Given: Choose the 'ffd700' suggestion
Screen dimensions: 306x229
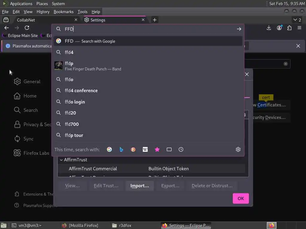Looking at the screenshot, I should click(x=148, y=124).
